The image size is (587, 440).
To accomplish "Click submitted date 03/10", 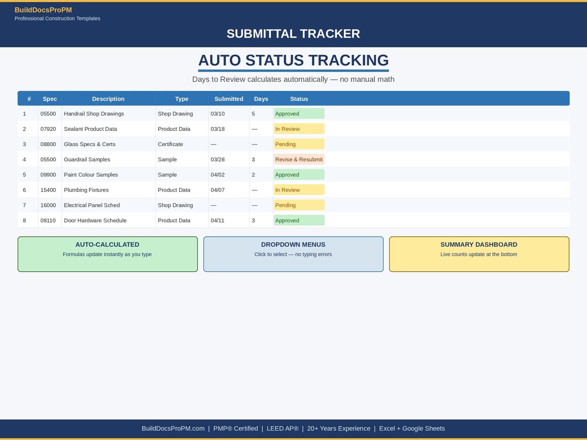I will pos(217,114).
